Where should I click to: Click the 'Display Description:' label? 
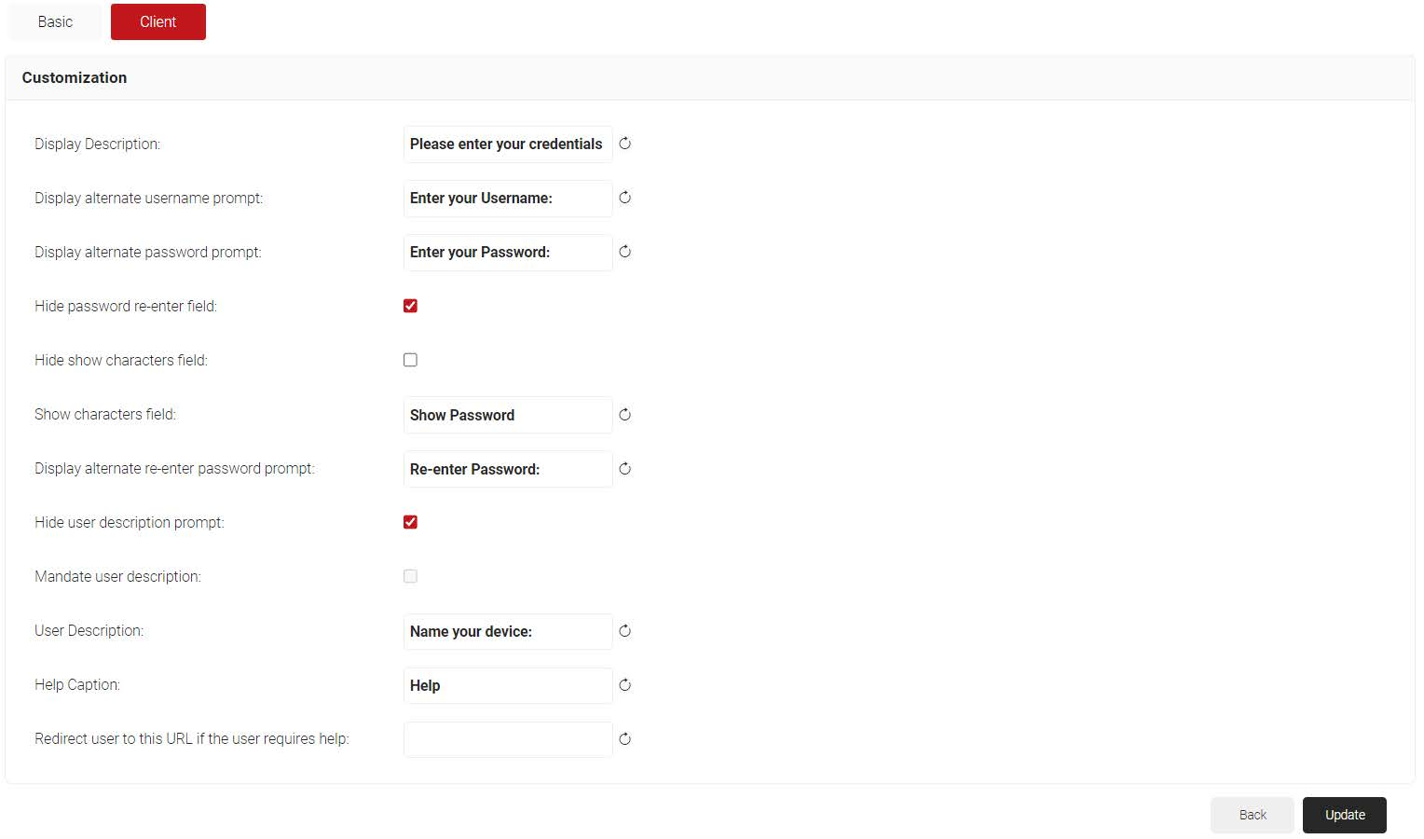coord(98,144)
